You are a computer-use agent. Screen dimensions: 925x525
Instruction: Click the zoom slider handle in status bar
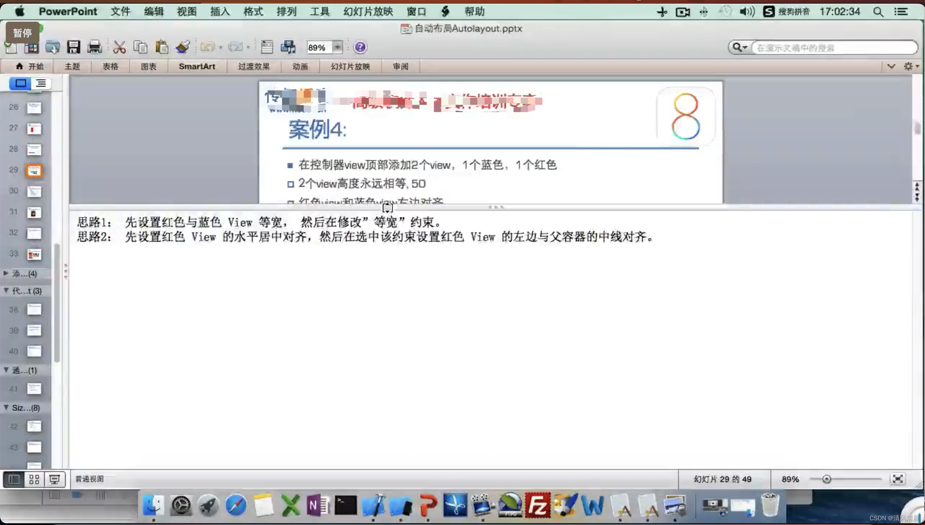click(826, 479)
